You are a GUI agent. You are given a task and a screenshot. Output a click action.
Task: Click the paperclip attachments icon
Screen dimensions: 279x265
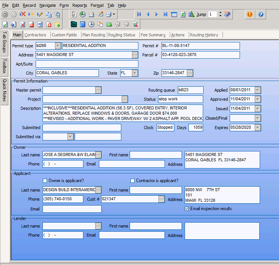click(74, 14)
